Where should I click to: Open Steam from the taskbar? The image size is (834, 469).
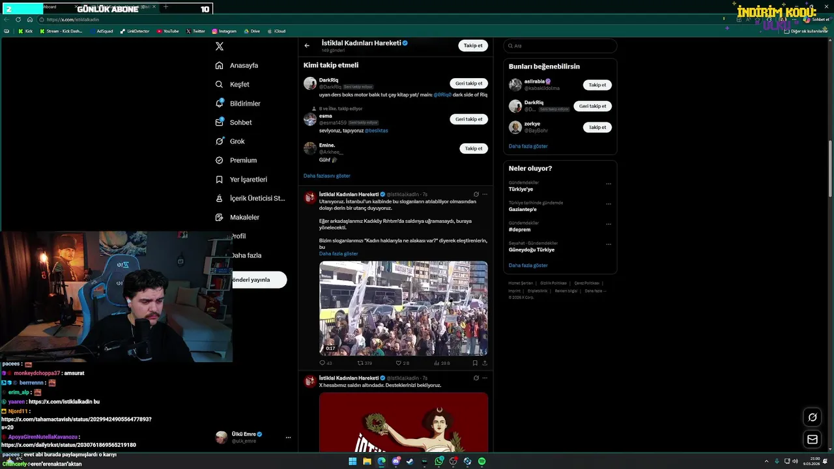coord(410,461)
